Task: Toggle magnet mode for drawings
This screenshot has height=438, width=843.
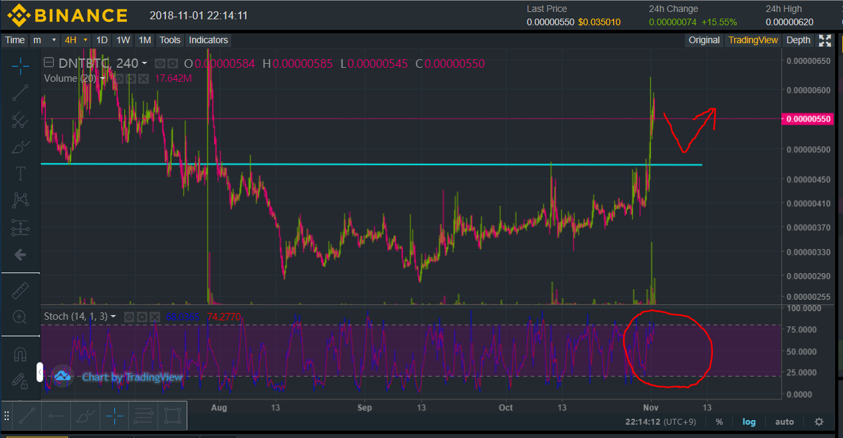Action: 21,354
